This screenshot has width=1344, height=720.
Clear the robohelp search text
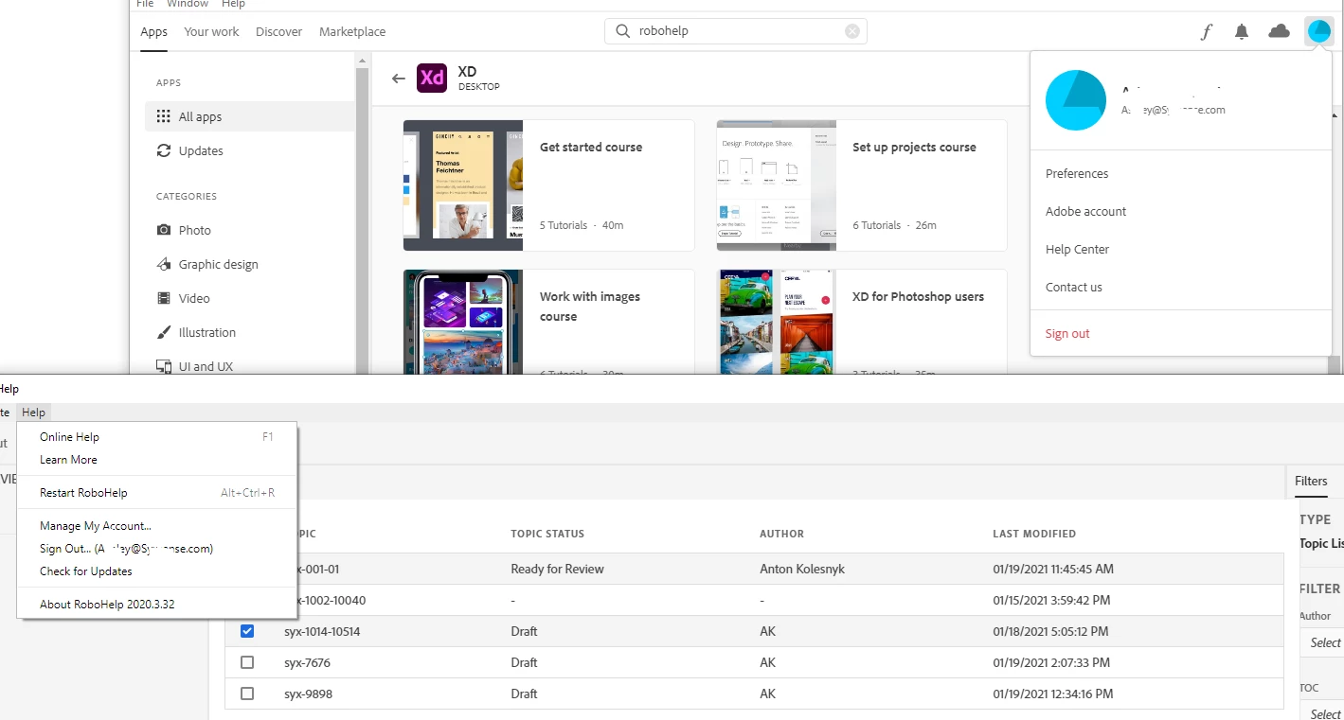(x=852, y=31)
